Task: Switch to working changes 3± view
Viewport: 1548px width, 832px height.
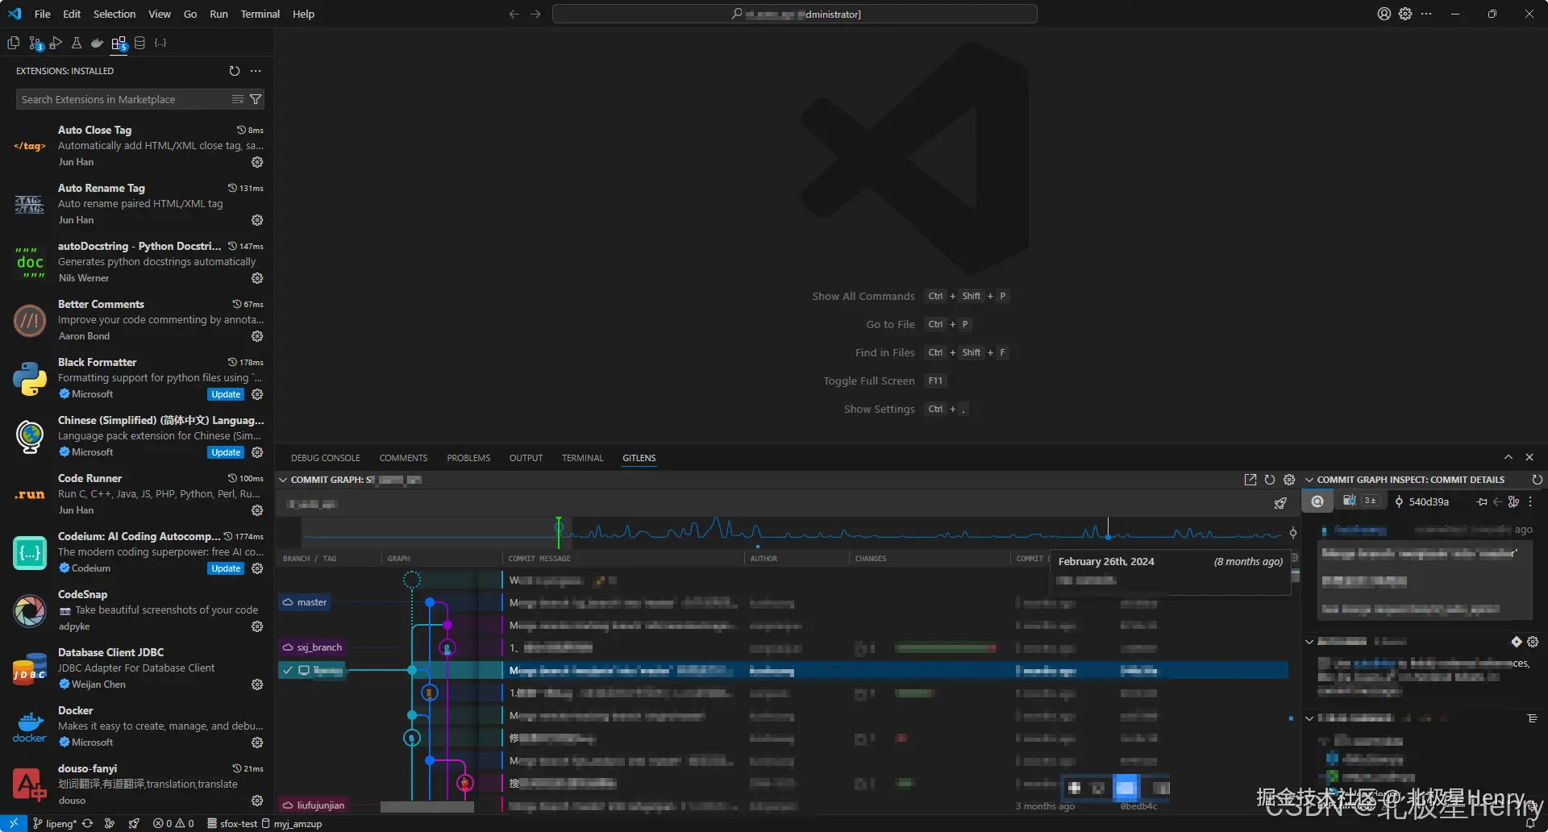Action: tap(1361, 501)
